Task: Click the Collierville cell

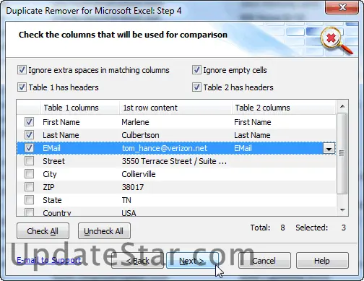Action: point(139,174)
